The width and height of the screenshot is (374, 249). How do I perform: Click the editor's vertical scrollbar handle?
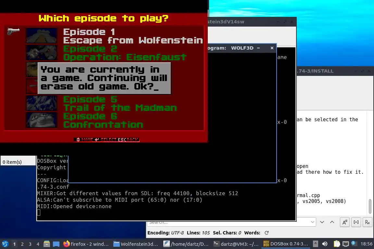pyautogui.click(x=370, y=206)
